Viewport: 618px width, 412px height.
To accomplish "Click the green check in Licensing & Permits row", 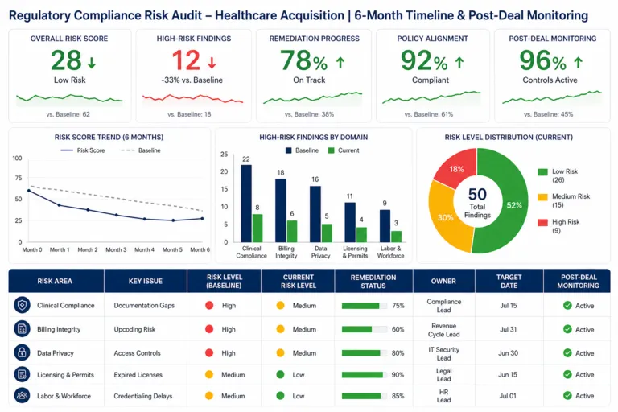I will pyautogui.click(x=567, y=374).
